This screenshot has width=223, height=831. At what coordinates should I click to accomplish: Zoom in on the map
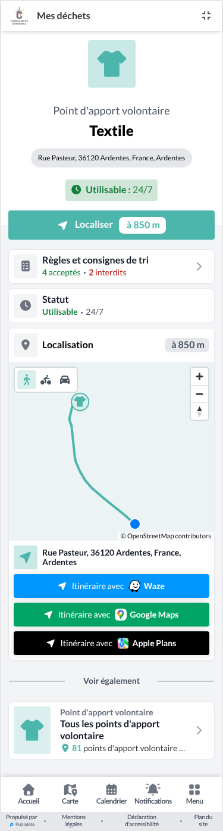click(199, 377)
